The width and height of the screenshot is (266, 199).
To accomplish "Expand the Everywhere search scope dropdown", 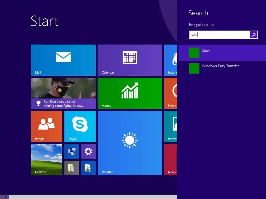I will coord(201,25).
